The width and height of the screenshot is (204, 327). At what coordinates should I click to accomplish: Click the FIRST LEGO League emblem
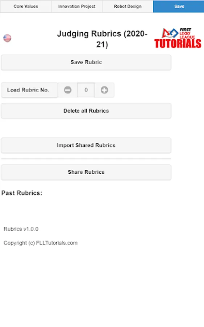[178, 33]
